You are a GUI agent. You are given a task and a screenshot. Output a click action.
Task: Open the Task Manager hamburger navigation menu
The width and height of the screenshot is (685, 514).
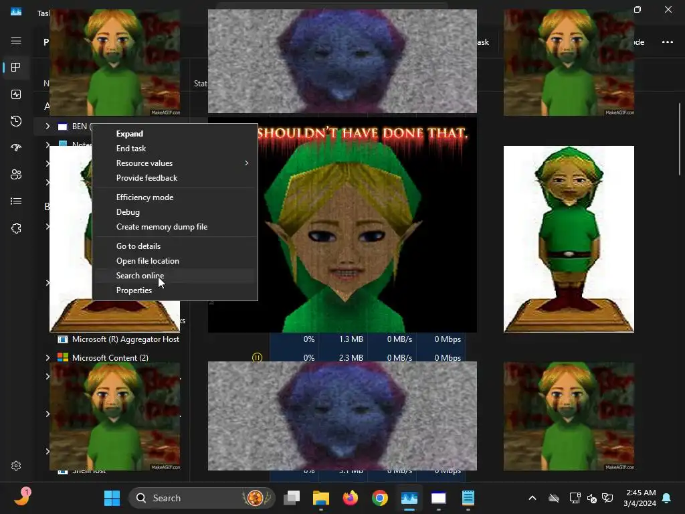coord(16,41)
